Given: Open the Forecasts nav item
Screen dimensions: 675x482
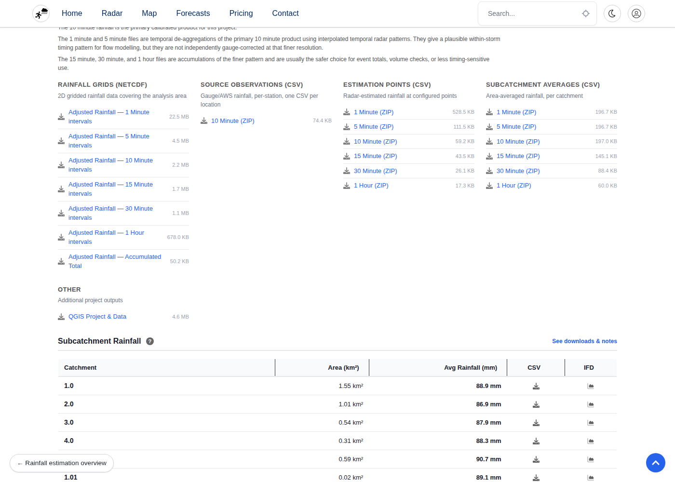Looking at the screenshot, I should (193, 13).
